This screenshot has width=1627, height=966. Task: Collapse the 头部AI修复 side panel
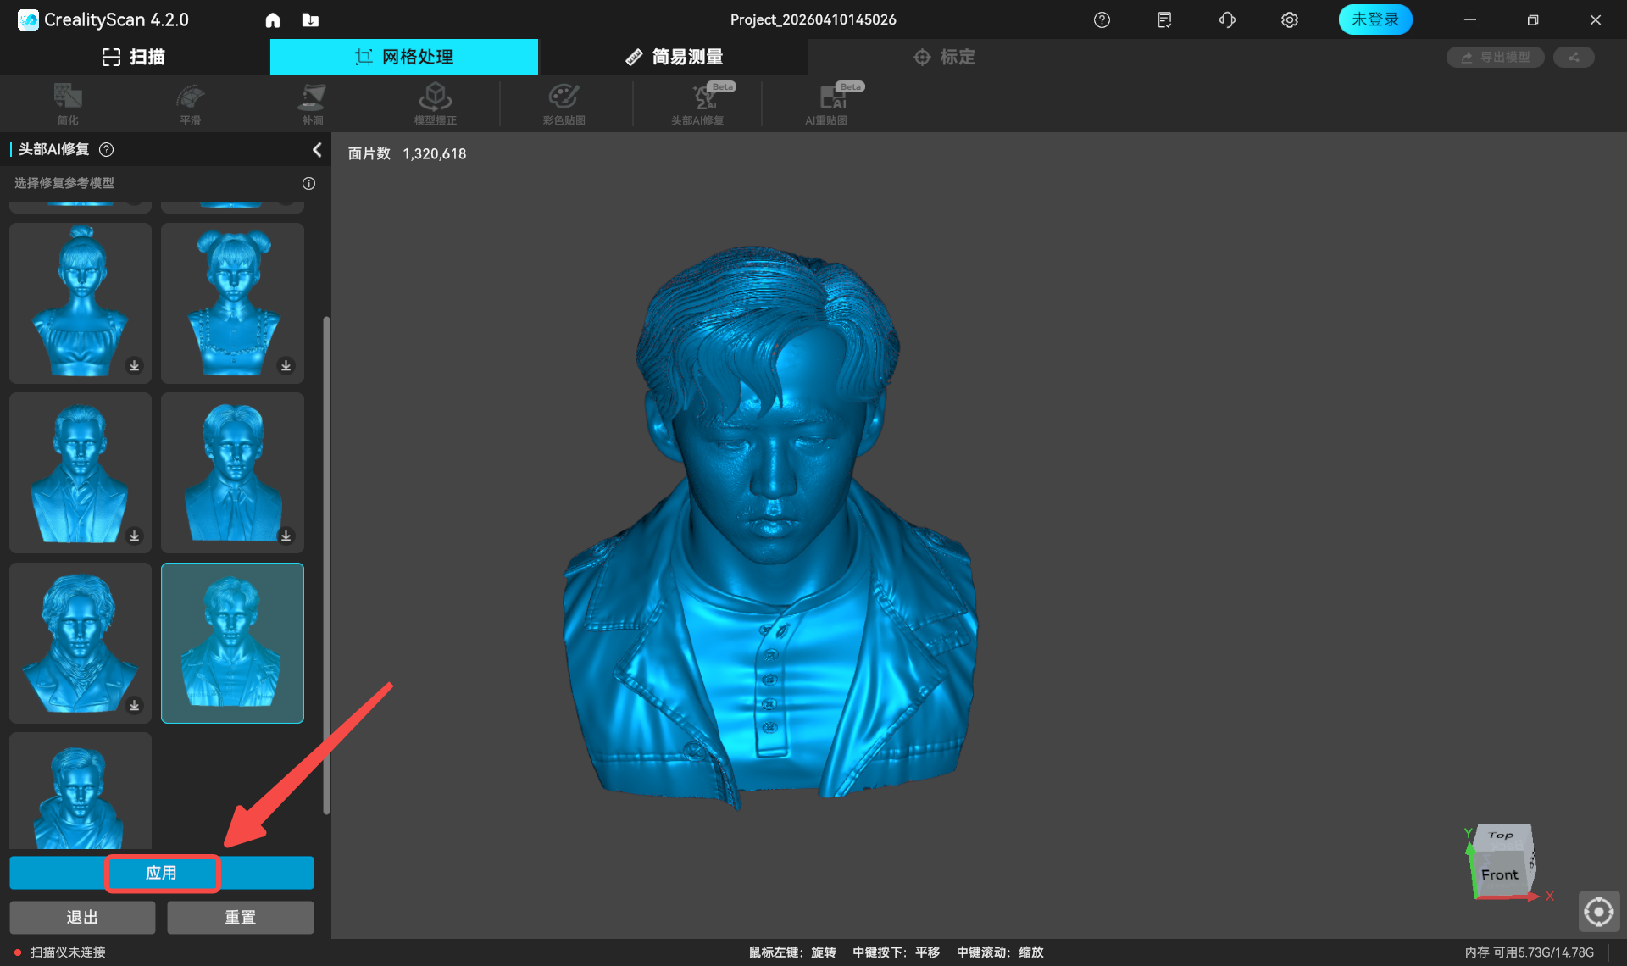click(x=317, y=149)
